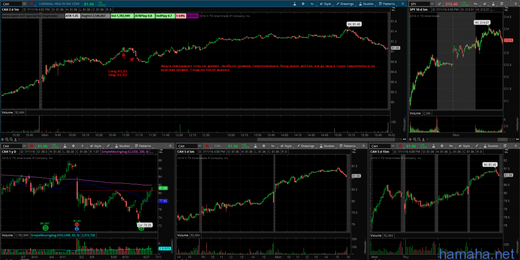Open Studies menu in CAH 1 y D chart
Viewport: 520px width, 260px height.
pos(122,146)
